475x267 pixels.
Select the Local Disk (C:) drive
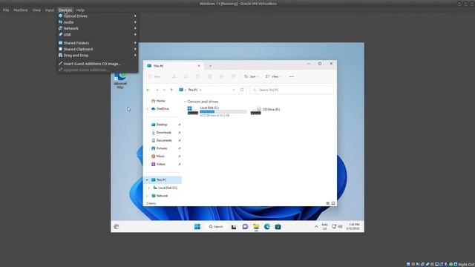(217, 111)
